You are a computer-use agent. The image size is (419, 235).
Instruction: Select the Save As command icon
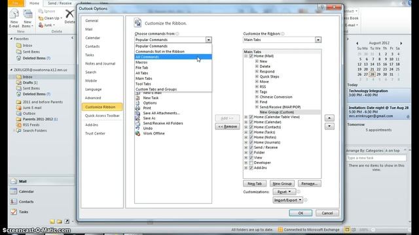coord(137,118)
